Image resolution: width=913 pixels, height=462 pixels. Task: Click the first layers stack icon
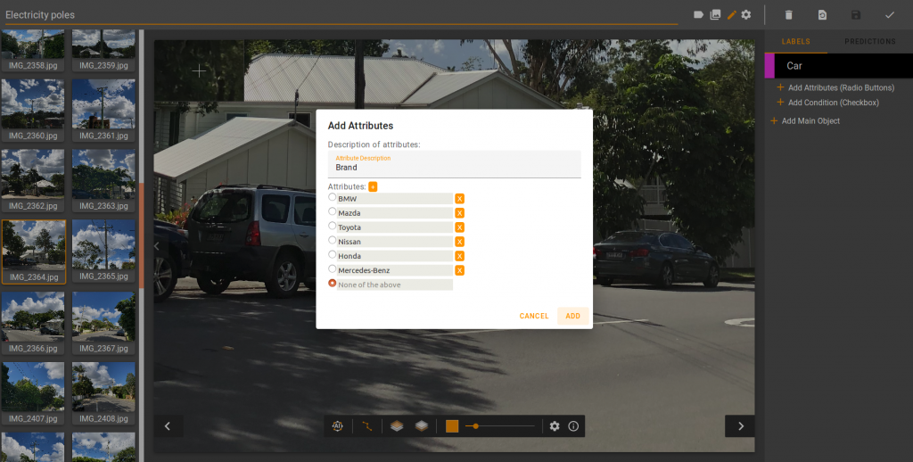[x=397, y=426]
